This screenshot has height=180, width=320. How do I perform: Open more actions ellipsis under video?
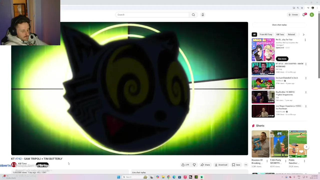point(246,165)
